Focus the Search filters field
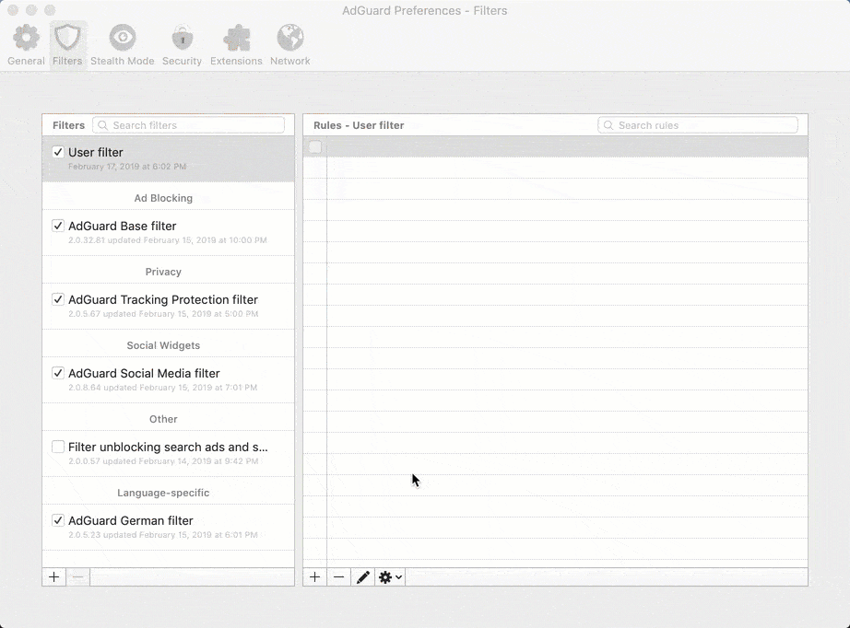The image size is (850, 628). [189, 125]
